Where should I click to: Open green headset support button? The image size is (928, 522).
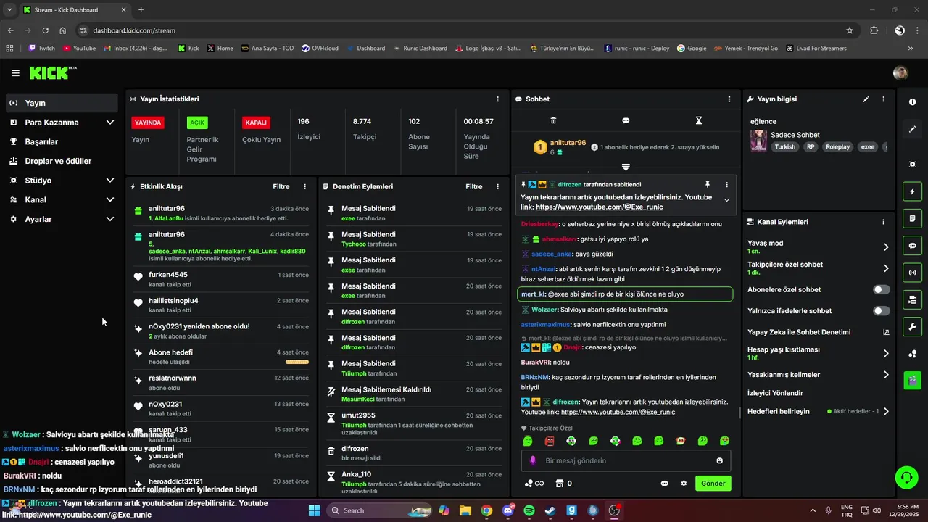click(906, 477)
